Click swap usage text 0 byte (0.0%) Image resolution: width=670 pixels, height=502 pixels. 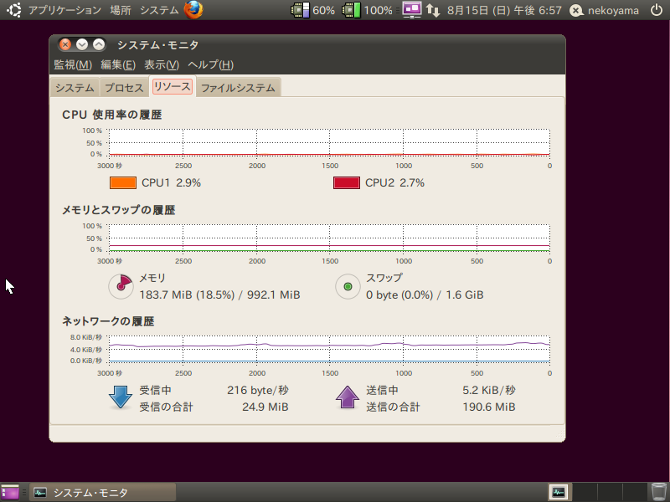(399, 295)
